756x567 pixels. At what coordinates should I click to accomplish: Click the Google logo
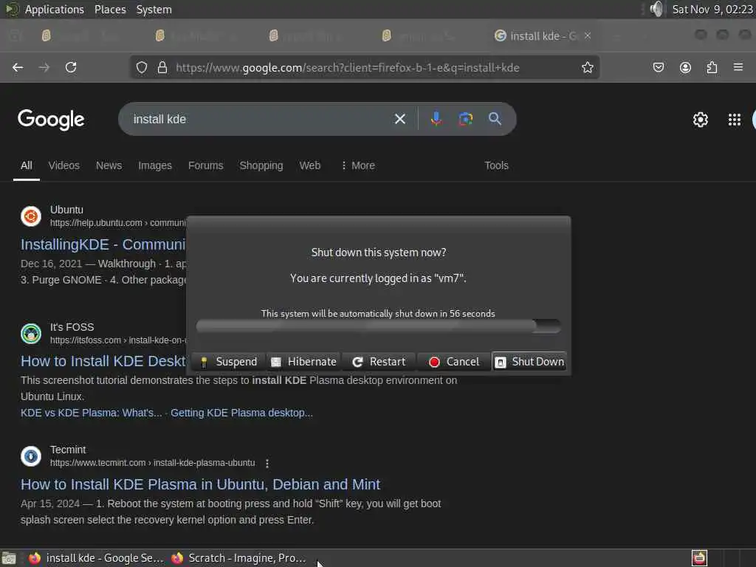point(51,119)
